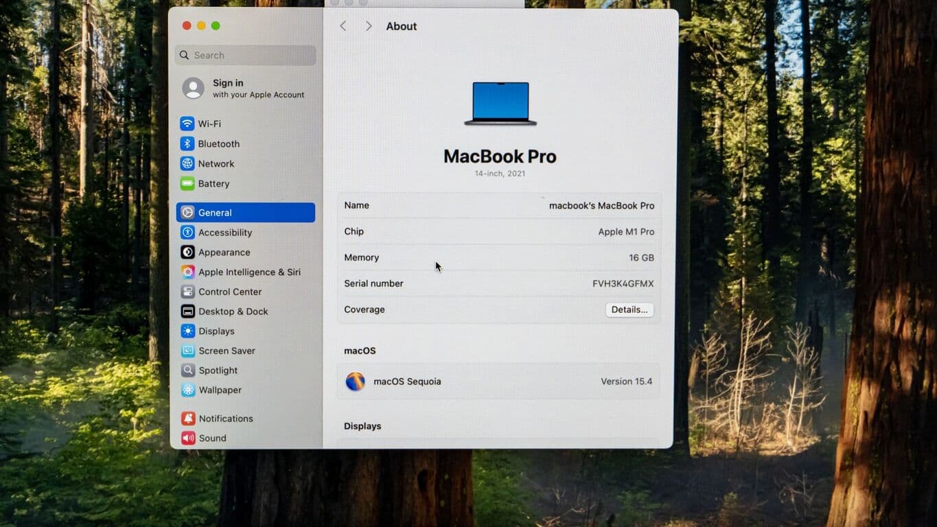Click the Sound speaker icon
937x527 pixels.
point(187,438)
